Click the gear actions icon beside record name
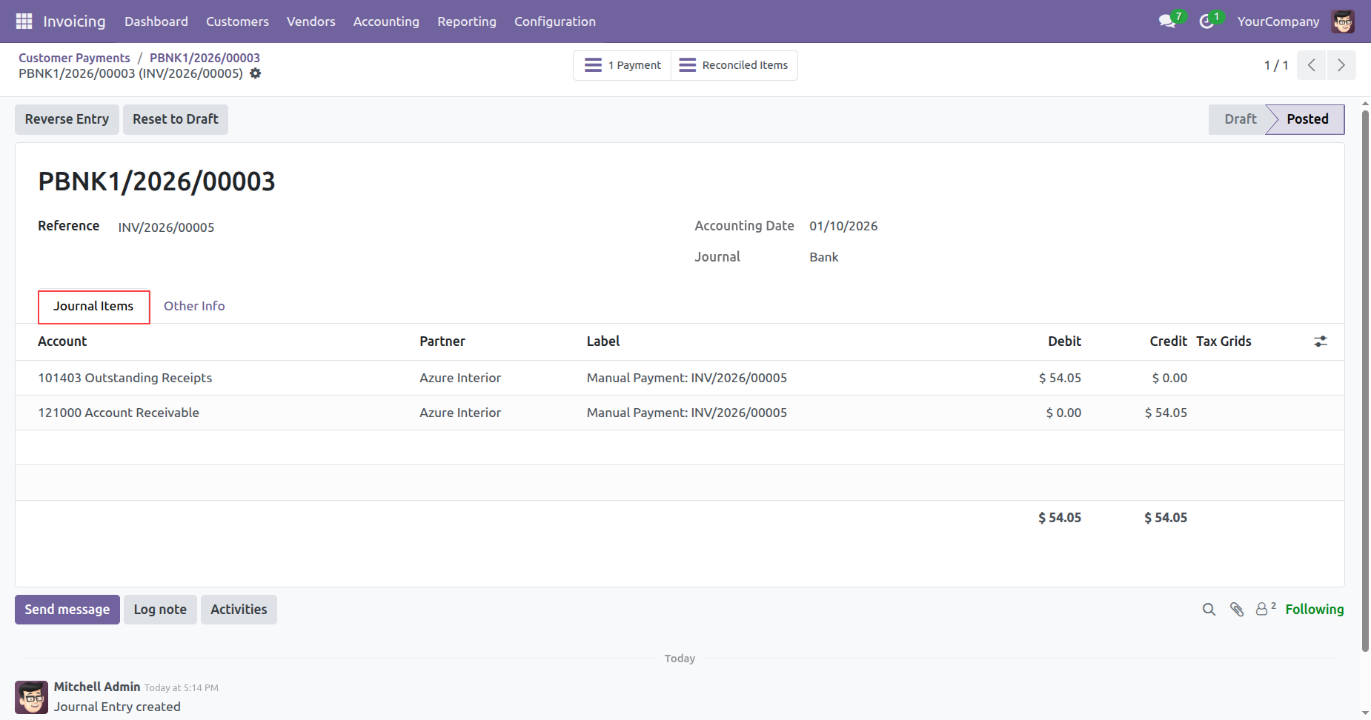This screenshot has height=720, width=1371. 256,73
